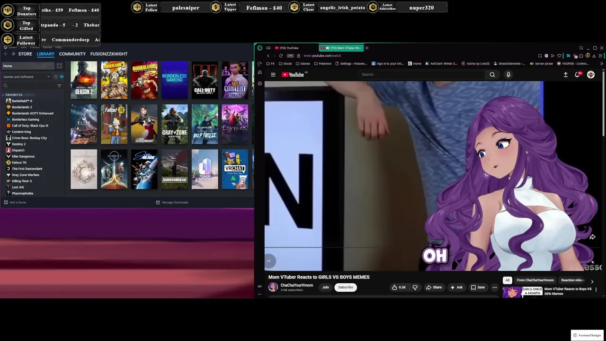Click Steam recent clock filter icon

(x=55, y=77)
